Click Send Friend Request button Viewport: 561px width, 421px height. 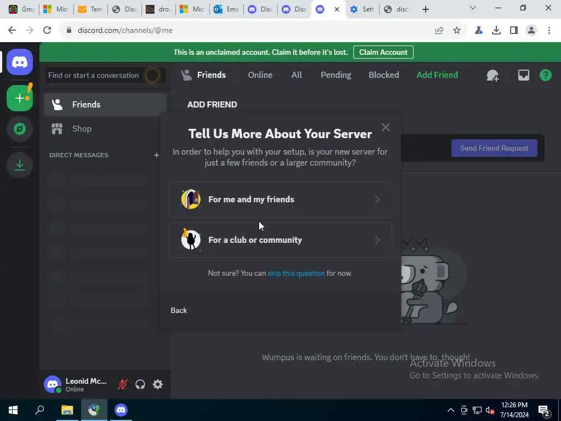click(x=494, y=148)
